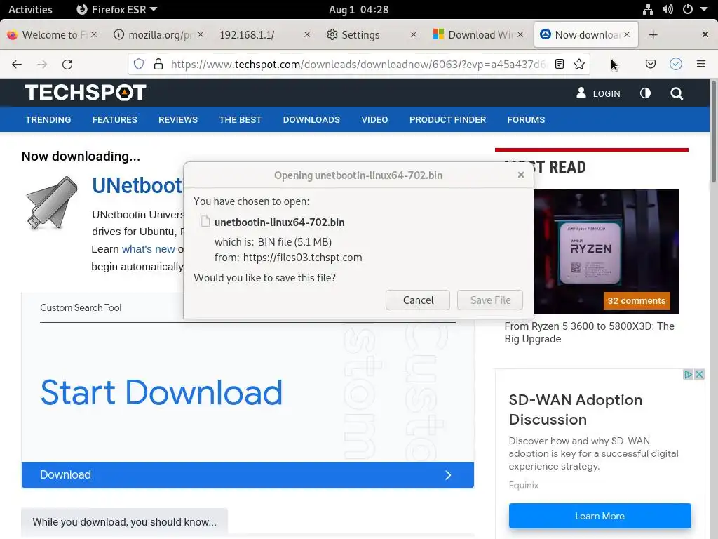Click the Ryzen CPU article thumbnail
The height and width of the screenshot is (539, 718).
coord(606,252)
